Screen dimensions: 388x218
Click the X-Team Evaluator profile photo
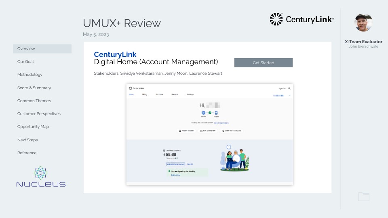[363, 23]
